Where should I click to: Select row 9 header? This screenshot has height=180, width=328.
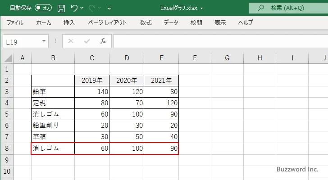point(7,160)
